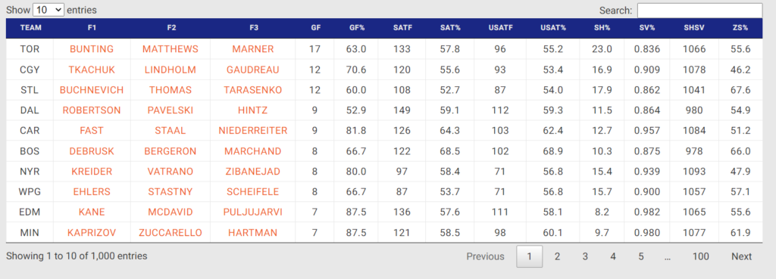Go to page 5
This screenshot has height=279, width=776.
coord(641,256)
